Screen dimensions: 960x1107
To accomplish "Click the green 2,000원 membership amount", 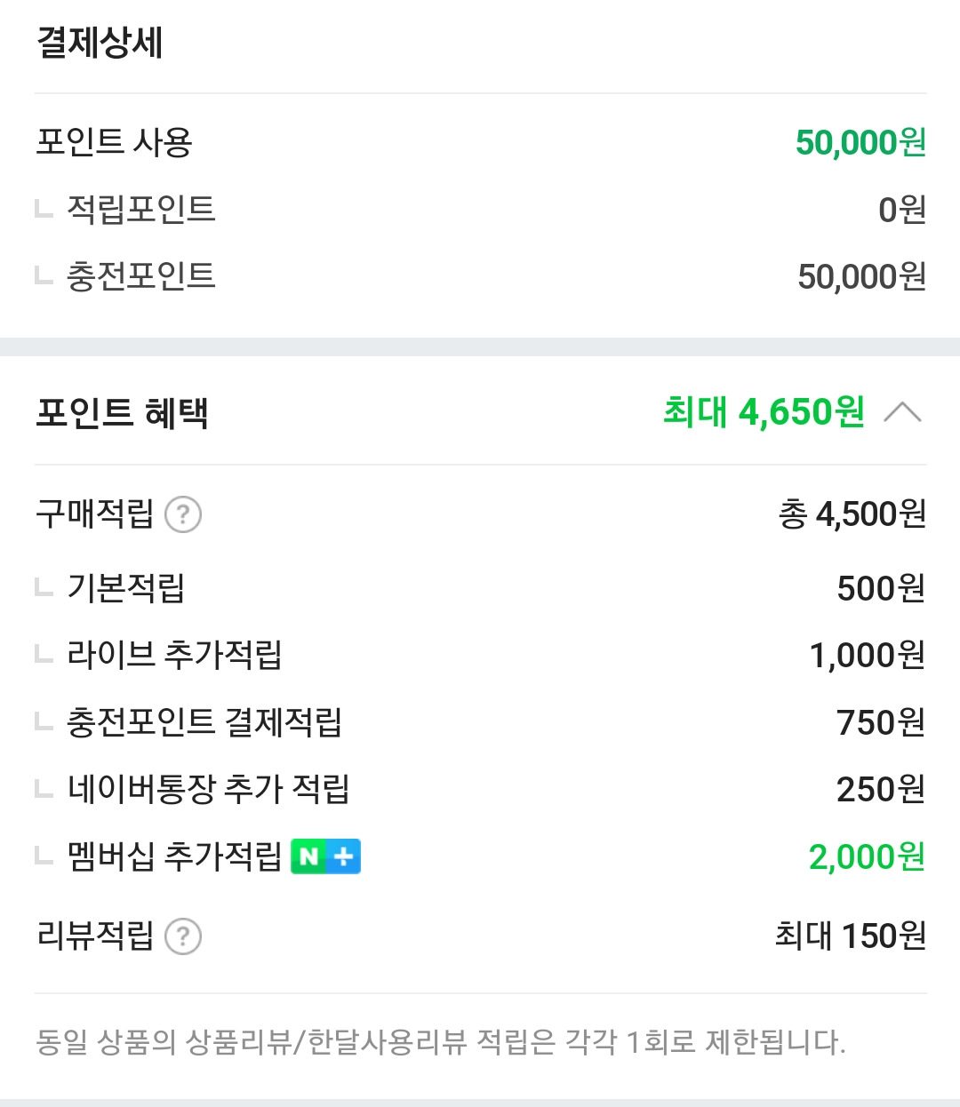I will pyautogui.click(x=867, y=856).
